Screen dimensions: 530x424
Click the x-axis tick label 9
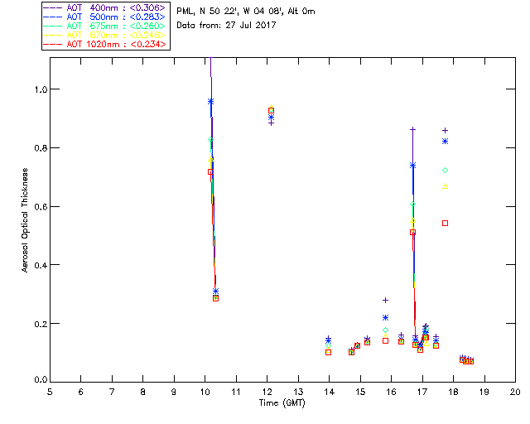click(x=174, y=393)
